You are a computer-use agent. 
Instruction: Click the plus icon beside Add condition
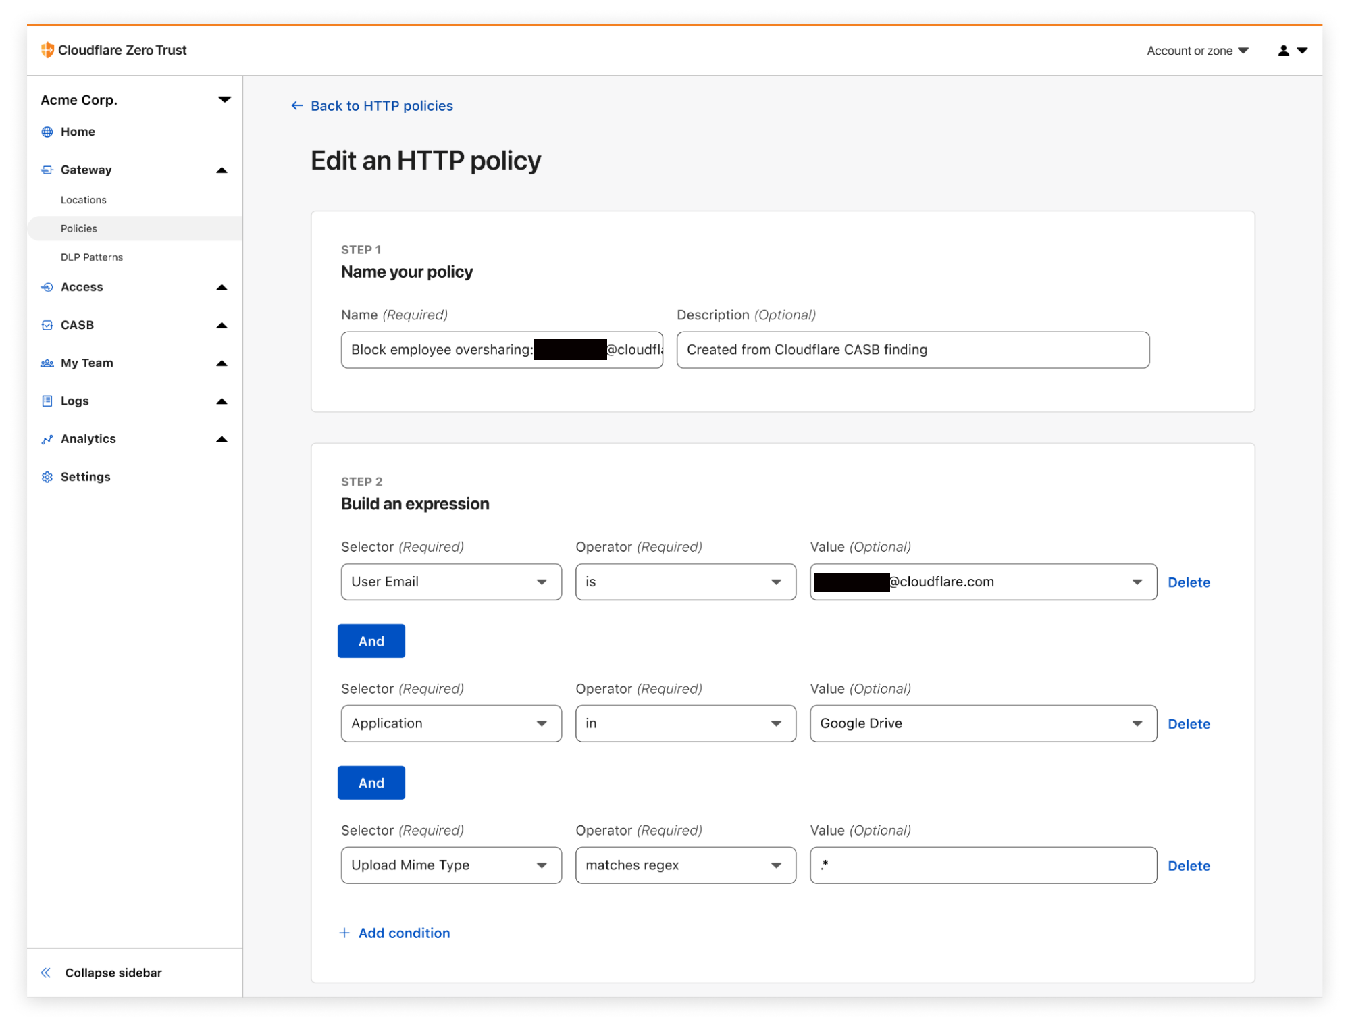tap(344, 933)
